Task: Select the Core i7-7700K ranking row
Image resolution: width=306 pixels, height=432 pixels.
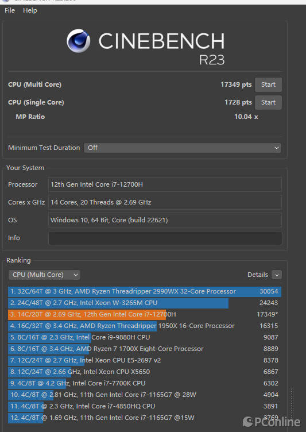Action: pyautogui.click(x=145, y=383)
